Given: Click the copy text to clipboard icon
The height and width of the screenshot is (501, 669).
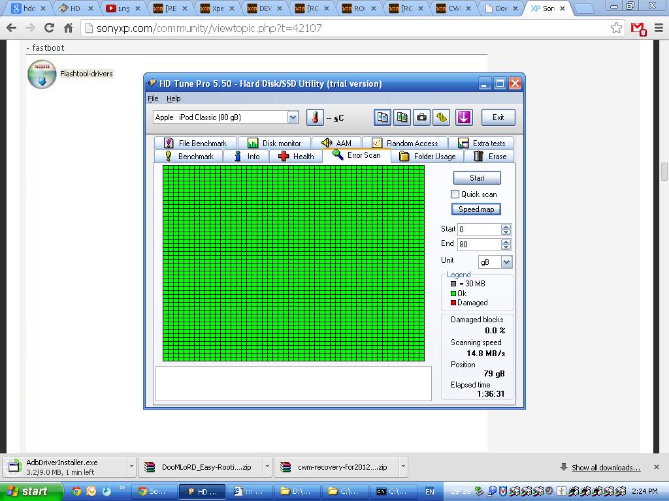Looking at the screenshot, I should pos(382,117).
